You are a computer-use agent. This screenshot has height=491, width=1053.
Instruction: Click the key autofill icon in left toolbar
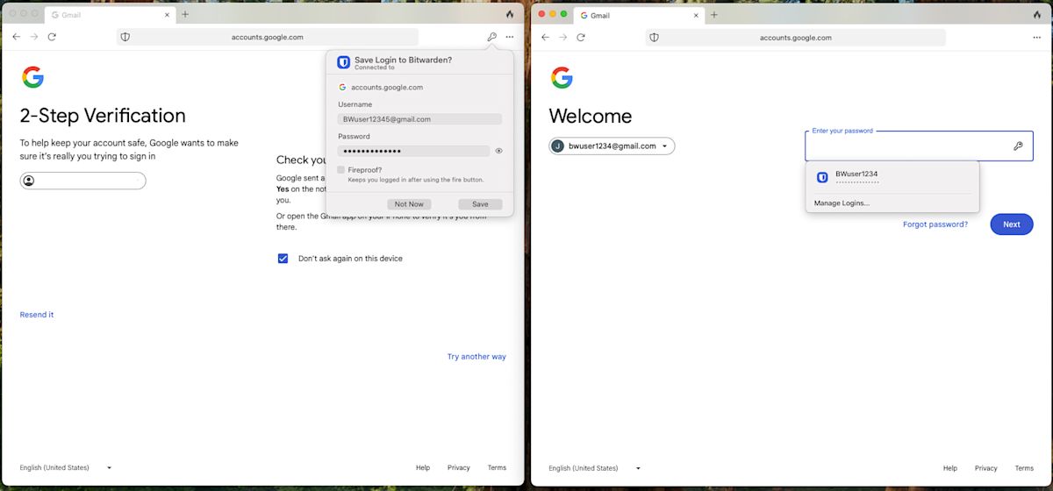click(492, 37)
